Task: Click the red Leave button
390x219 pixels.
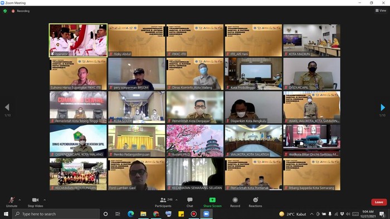Action: pos(379,202)
